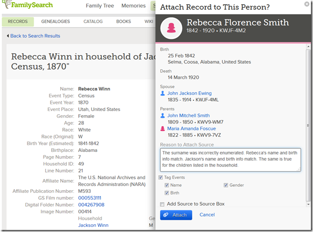Click the '1841-1842' estimated birth year

tap(89, 144)
